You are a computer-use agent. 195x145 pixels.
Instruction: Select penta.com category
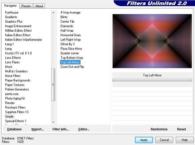coord(12,94)
